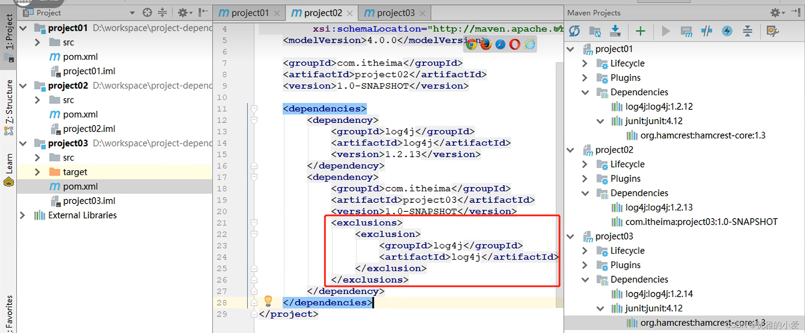Screen dimensions: 805x333
Task: Open in Chrome browser icon
Action: [x=472, y=44]
